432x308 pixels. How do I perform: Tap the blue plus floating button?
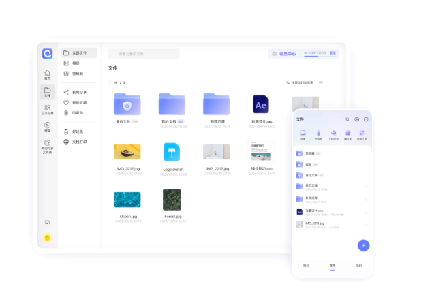pyautogui.click(x=363, y=245)
